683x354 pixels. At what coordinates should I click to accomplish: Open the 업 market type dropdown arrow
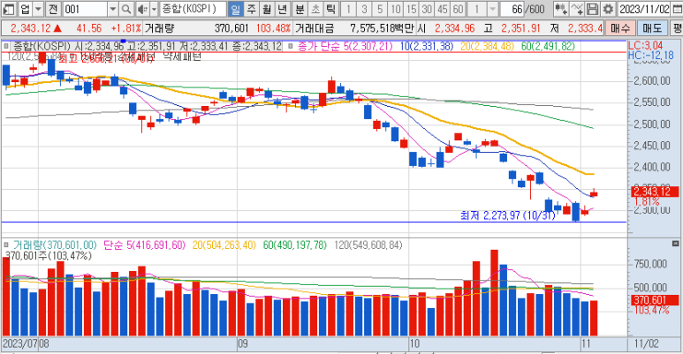(x=37, y=9)
